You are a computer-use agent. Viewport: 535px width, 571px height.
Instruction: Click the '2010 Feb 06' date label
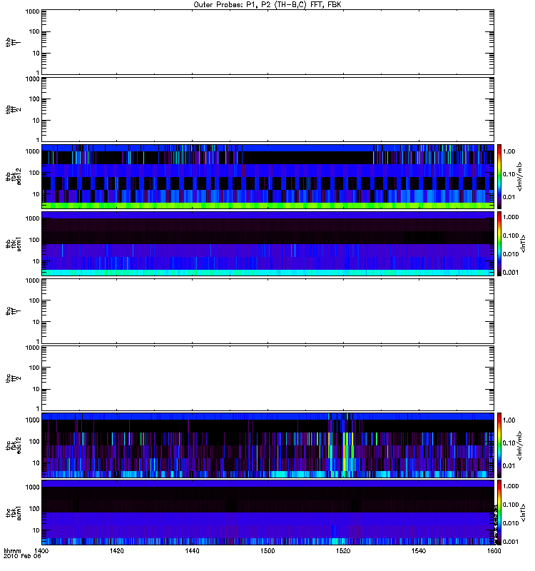tap(22, 556)
